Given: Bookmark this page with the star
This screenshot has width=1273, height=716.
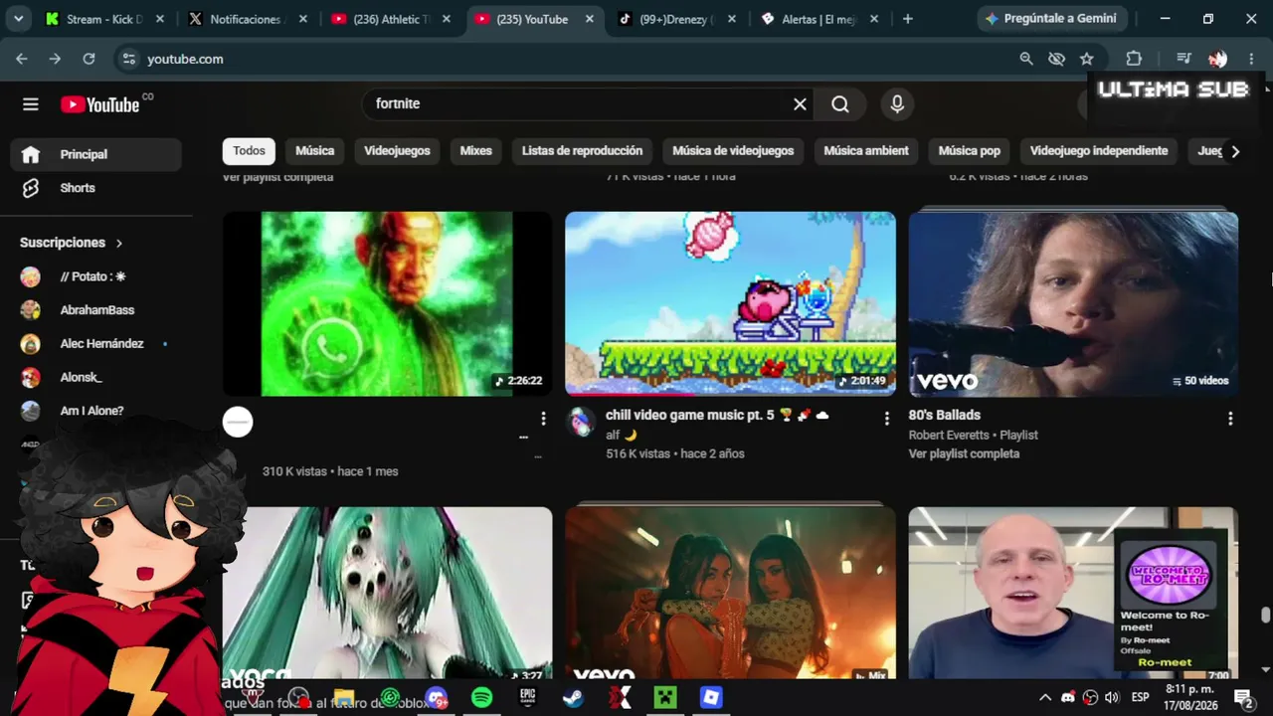Looking at the screenshot, I should click(x=1087, y=59).
